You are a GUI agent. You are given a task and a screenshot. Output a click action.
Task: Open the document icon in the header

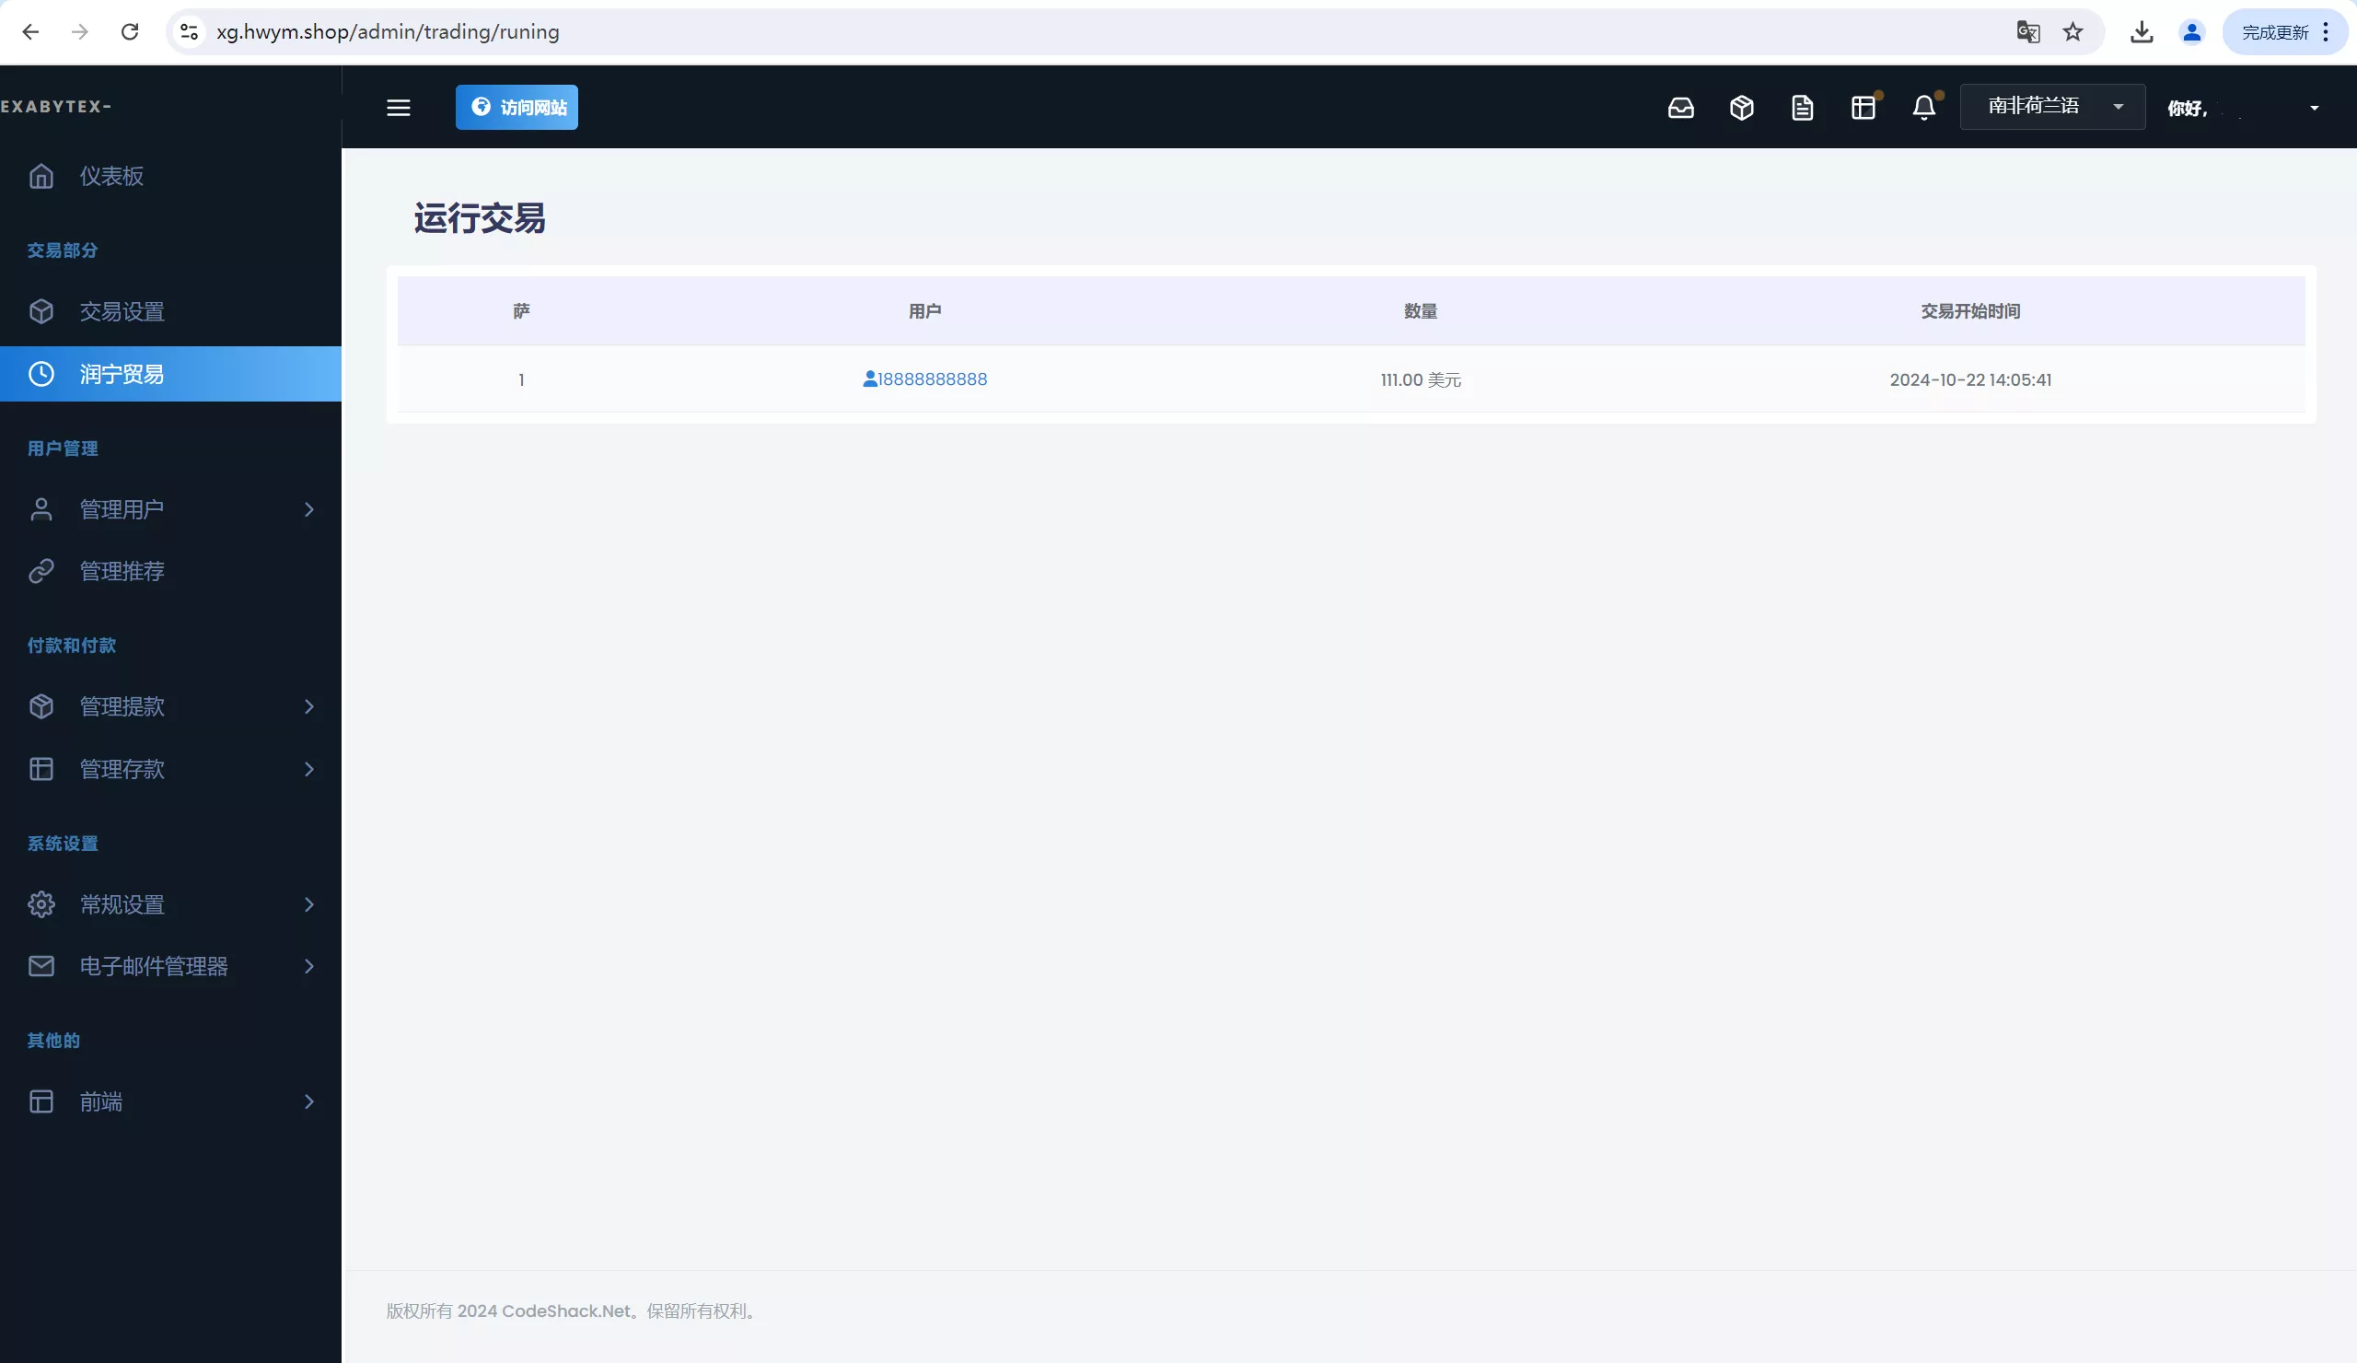(1803, 108)
